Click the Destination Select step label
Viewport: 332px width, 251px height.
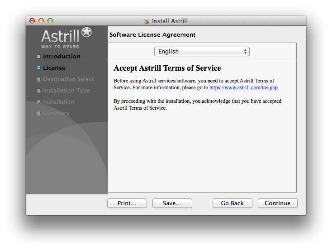(x=68, y=79)
